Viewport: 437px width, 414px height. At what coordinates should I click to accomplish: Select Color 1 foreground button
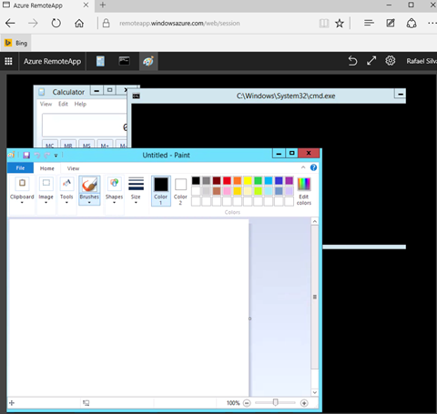(x=161, y=191)
